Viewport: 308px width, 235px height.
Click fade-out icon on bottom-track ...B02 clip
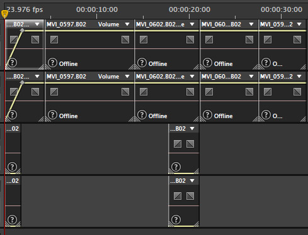pyautogui.click(x=190, y=196)
